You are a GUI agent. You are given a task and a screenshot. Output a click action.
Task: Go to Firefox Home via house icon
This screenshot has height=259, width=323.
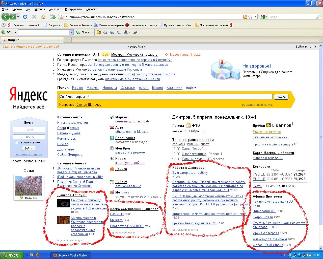tap(43, 17)
